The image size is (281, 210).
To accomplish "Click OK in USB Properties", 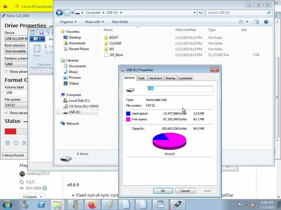I will coord(163,191).
